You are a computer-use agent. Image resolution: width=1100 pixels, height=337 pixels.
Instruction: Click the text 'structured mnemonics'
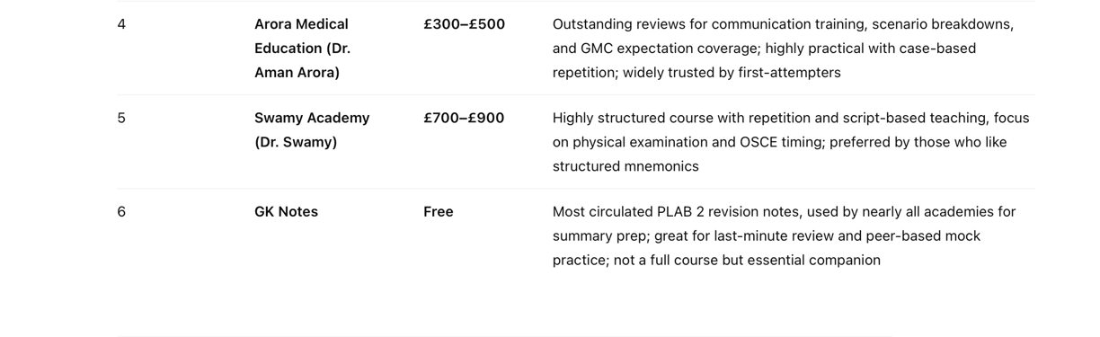point(625,166)
